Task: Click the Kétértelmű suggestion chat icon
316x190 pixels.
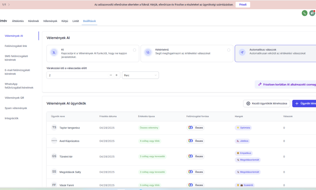Action: click(x=148, y=52)
